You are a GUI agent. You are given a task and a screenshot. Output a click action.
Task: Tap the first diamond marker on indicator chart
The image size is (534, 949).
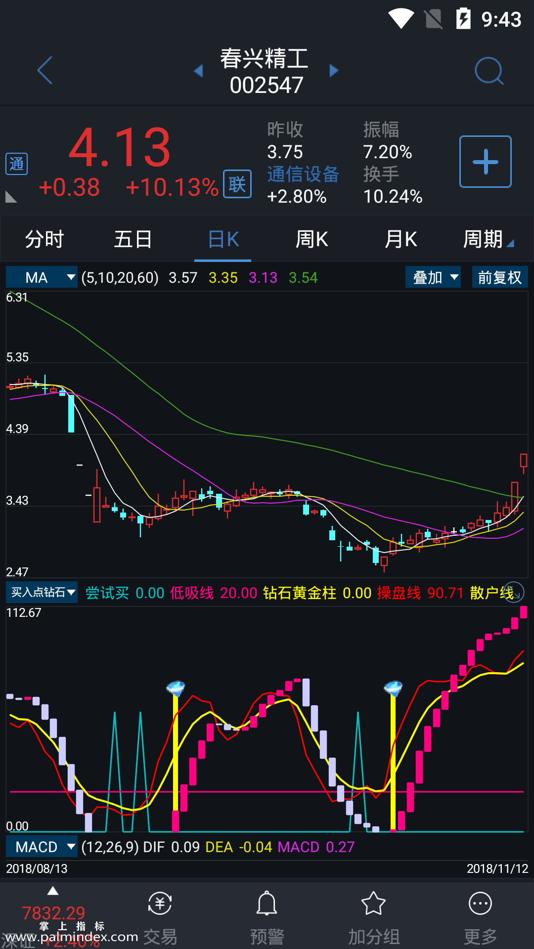176,688
